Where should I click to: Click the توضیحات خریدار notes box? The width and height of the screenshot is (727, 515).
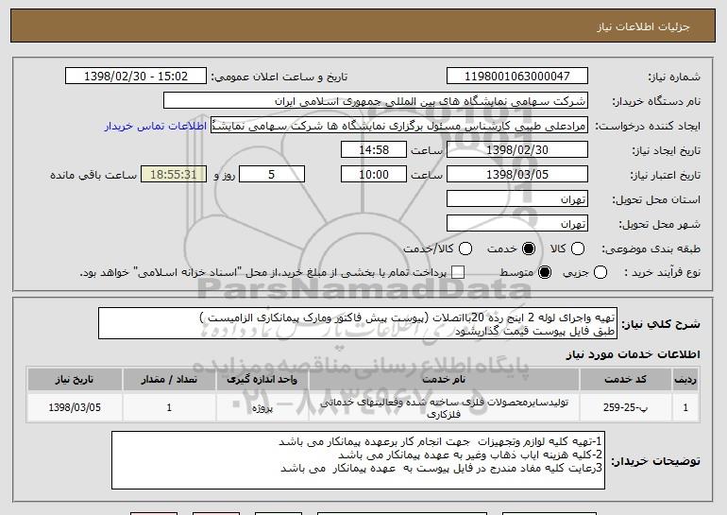coord(358,460)
